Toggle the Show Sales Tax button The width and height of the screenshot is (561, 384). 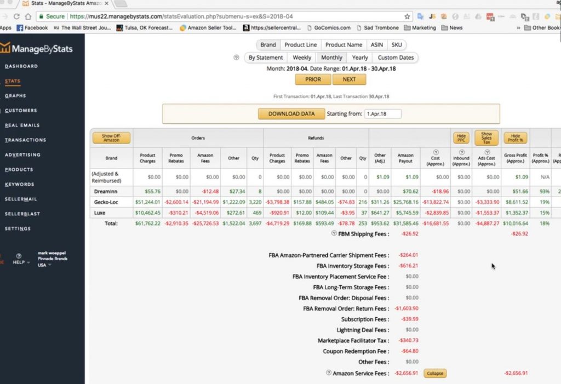coord(486,138)
